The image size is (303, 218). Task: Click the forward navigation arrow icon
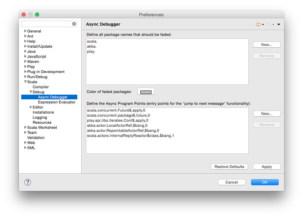[269, 24]
